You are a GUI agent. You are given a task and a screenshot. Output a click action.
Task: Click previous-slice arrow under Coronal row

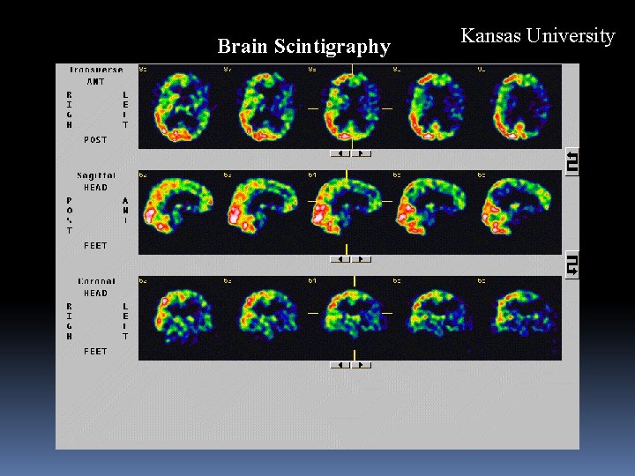tap(340, 365)
